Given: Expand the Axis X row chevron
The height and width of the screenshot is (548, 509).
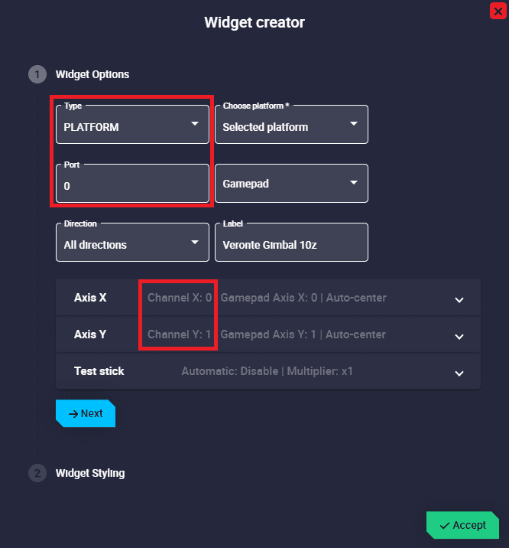Looking at the screenshot, I should [x=459, y=299].
